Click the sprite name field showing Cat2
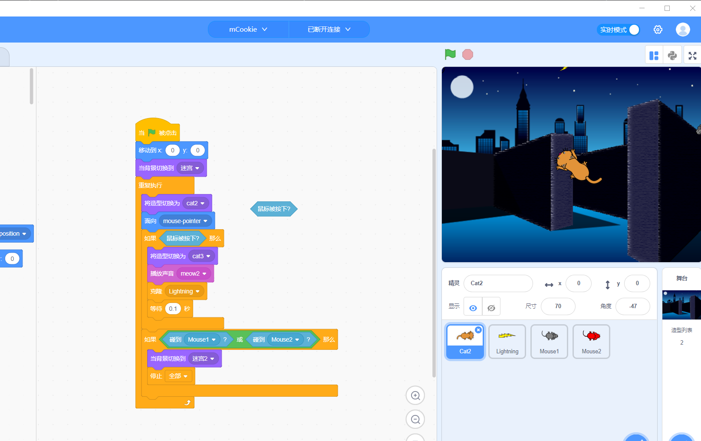This screenshot has height=441, width=701. click(498, 283)
